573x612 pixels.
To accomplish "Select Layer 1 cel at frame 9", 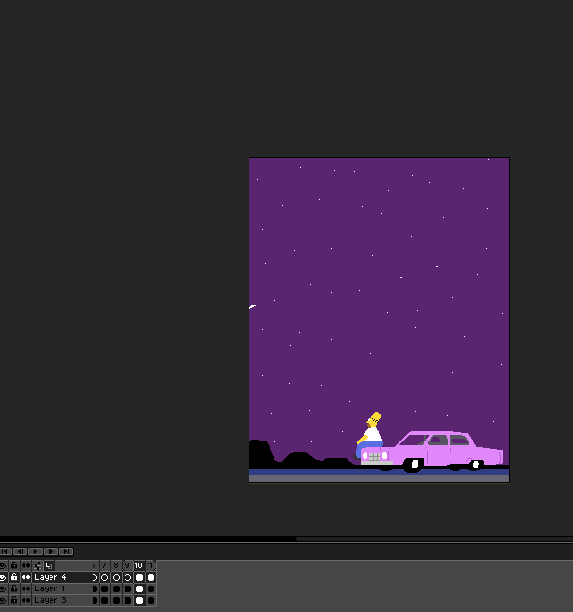I will [x=127, y=588].
